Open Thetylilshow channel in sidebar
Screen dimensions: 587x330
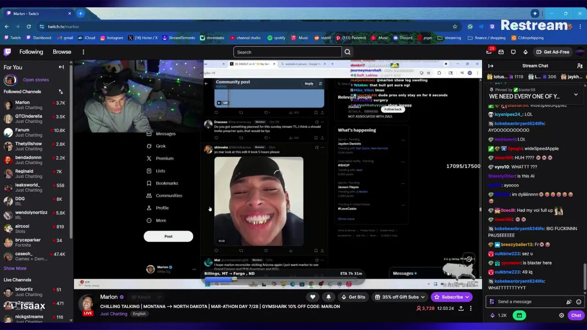36,146
